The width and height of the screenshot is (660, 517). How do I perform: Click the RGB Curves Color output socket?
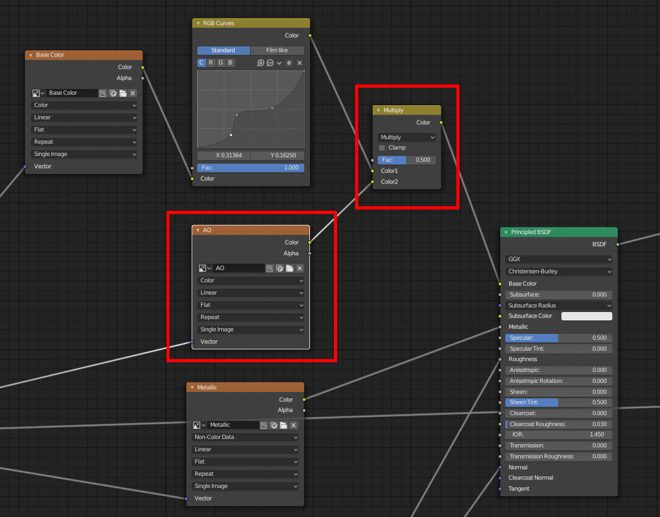310,35
